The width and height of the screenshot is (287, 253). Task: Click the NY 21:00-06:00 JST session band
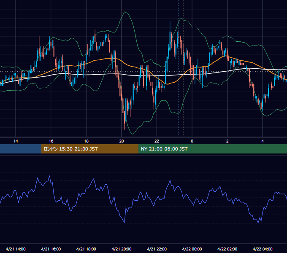click(212, 149)
